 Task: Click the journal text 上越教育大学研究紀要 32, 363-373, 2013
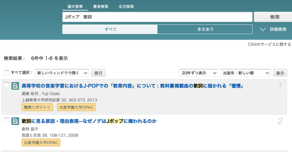point(59,100)
